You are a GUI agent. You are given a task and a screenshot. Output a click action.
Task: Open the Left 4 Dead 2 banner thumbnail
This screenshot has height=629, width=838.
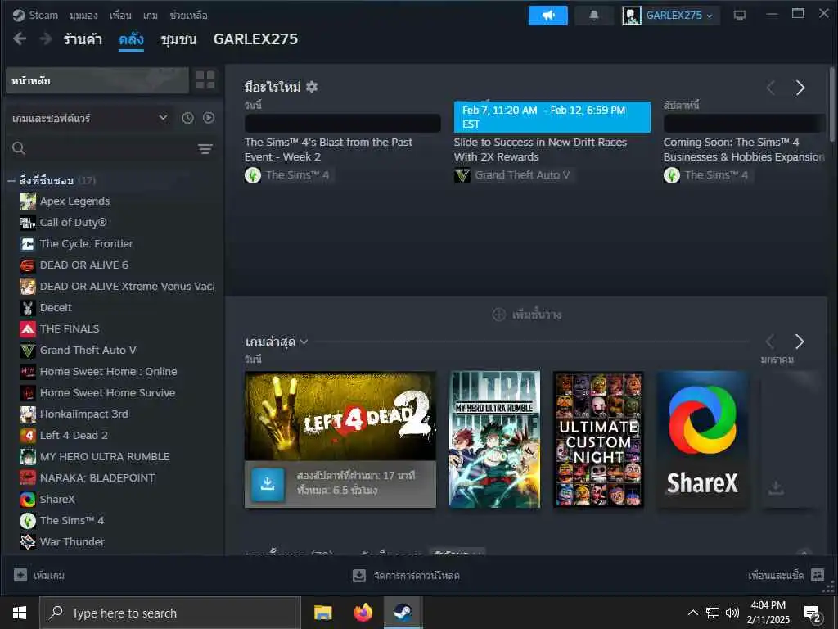click(340, 416)
